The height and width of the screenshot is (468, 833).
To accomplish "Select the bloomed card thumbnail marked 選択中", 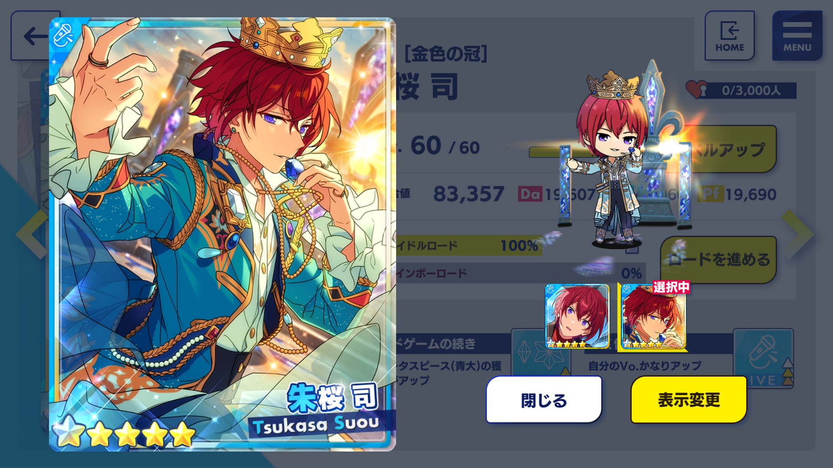I will (x=653, y=316).
